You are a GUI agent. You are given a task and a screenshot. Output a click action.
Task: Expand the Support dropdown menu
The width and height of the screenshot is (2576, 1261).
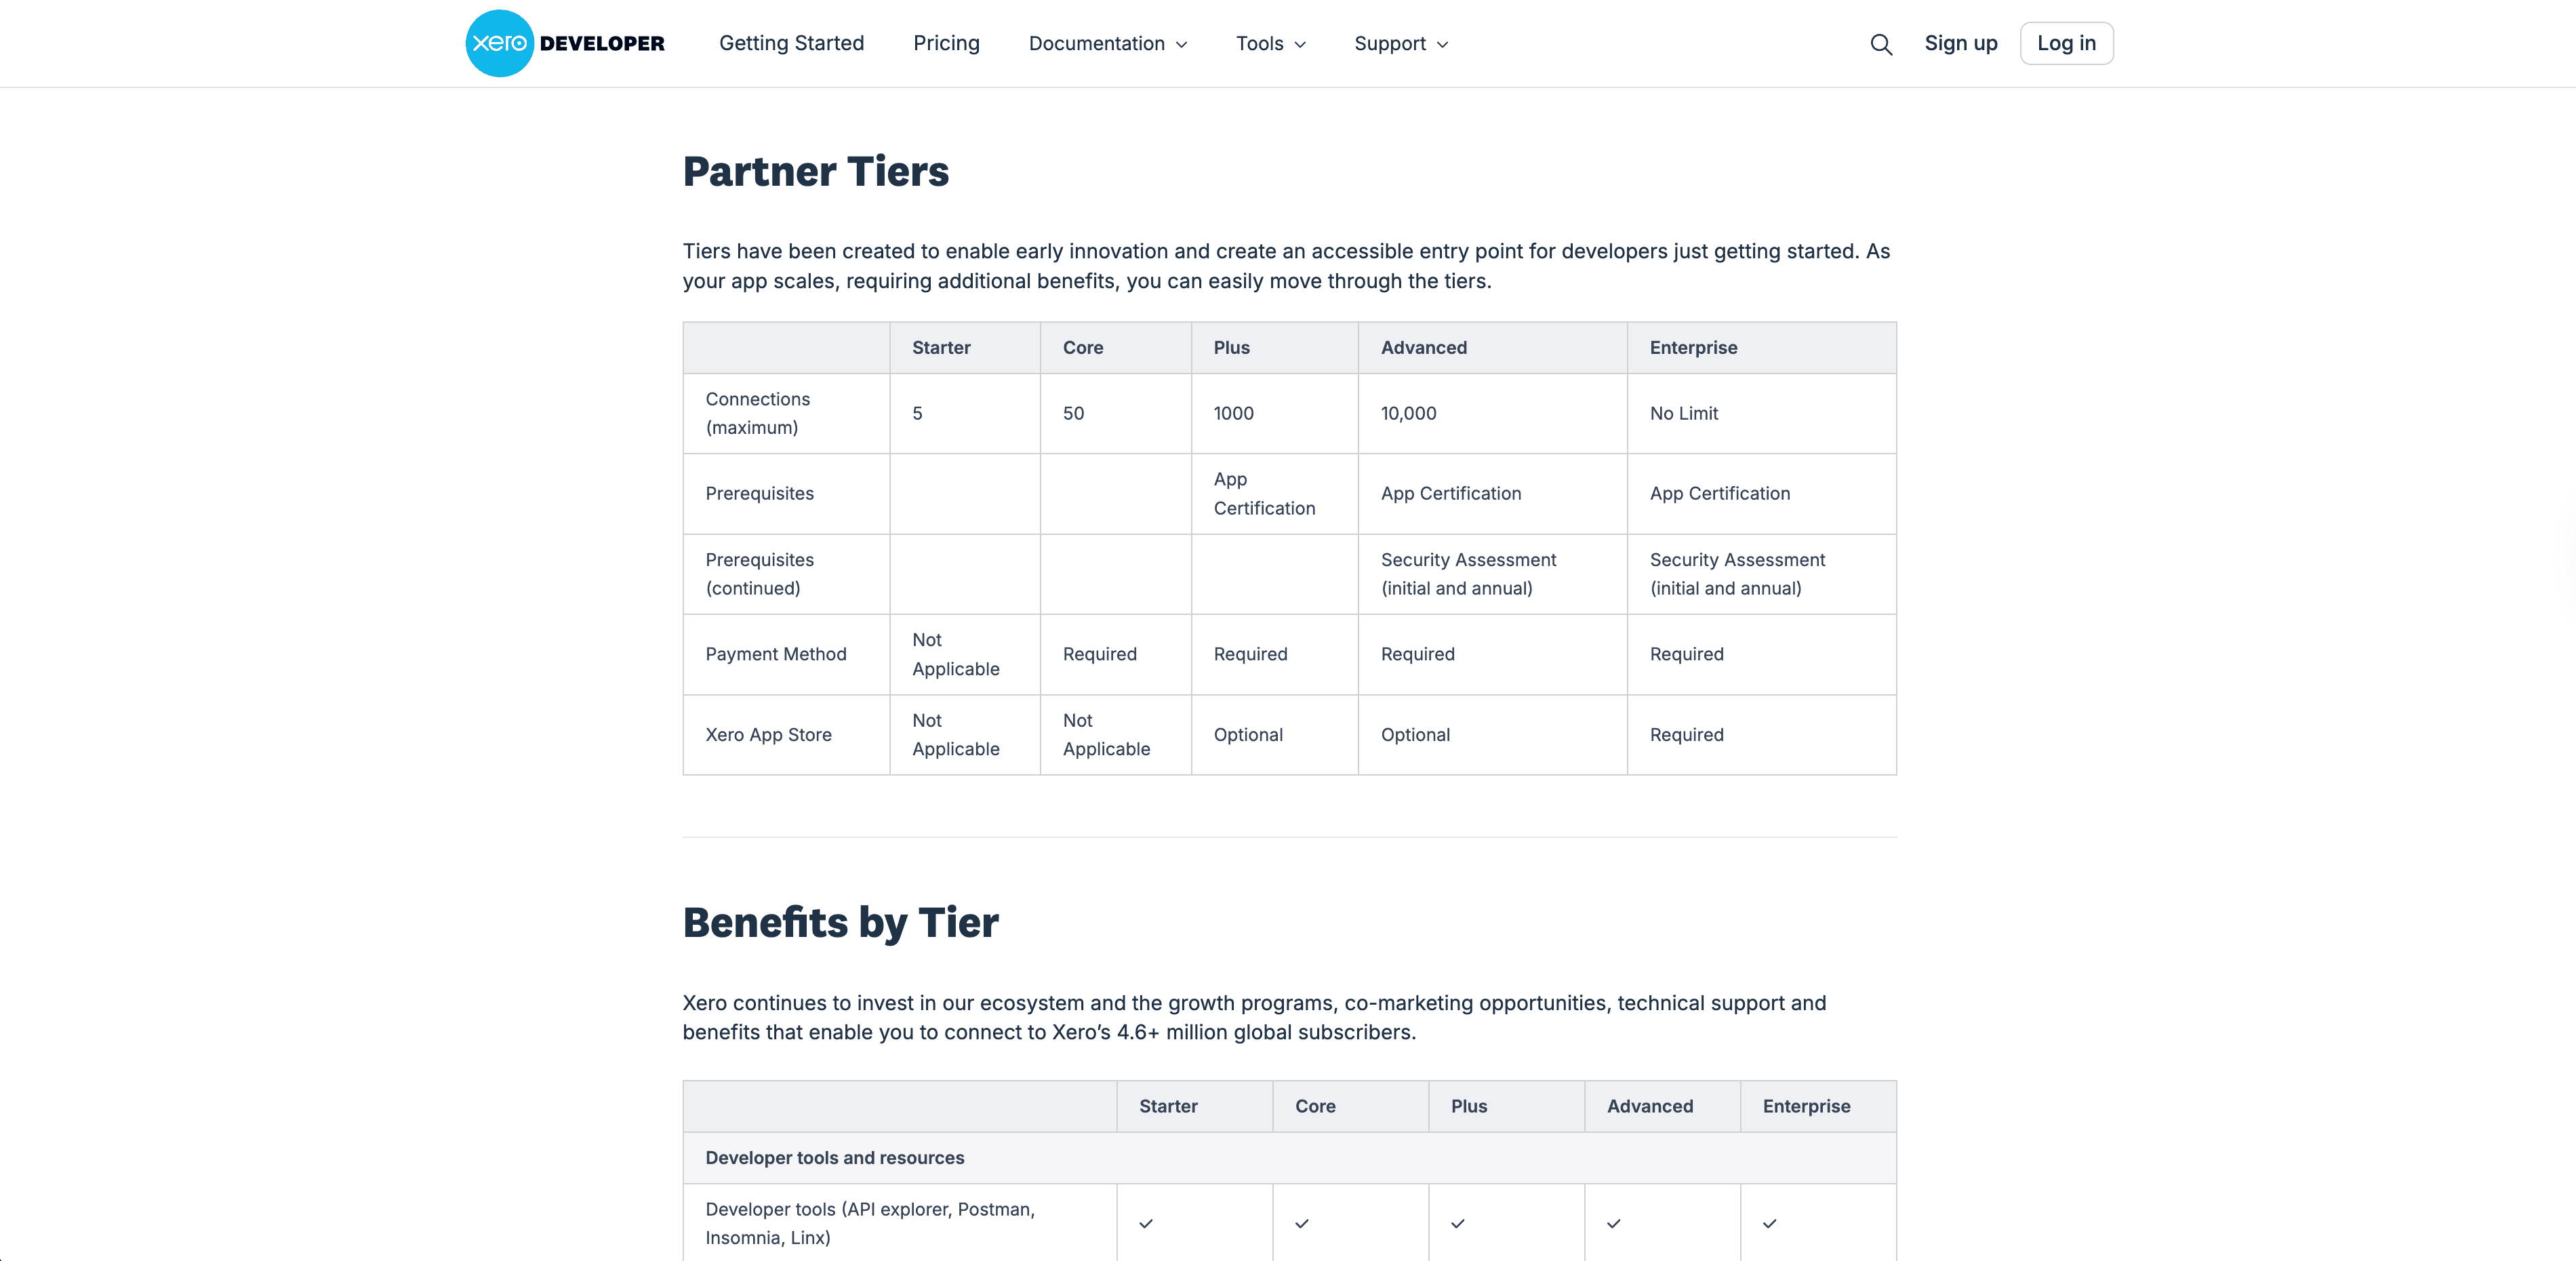pyautogui.click(x=1399, y=44)
